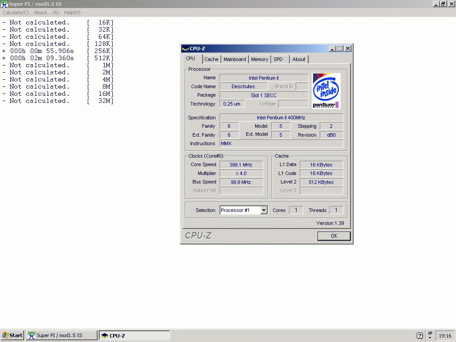Click the Level 2 cache value 512 KBytes
Image resolution: width=456 pixels, height=342 pixels.
tap(321, 182)
